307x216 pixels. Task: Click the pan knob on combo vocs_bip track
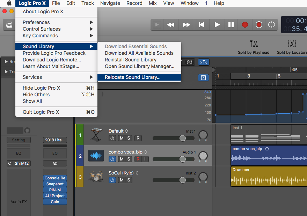point(203,156)
